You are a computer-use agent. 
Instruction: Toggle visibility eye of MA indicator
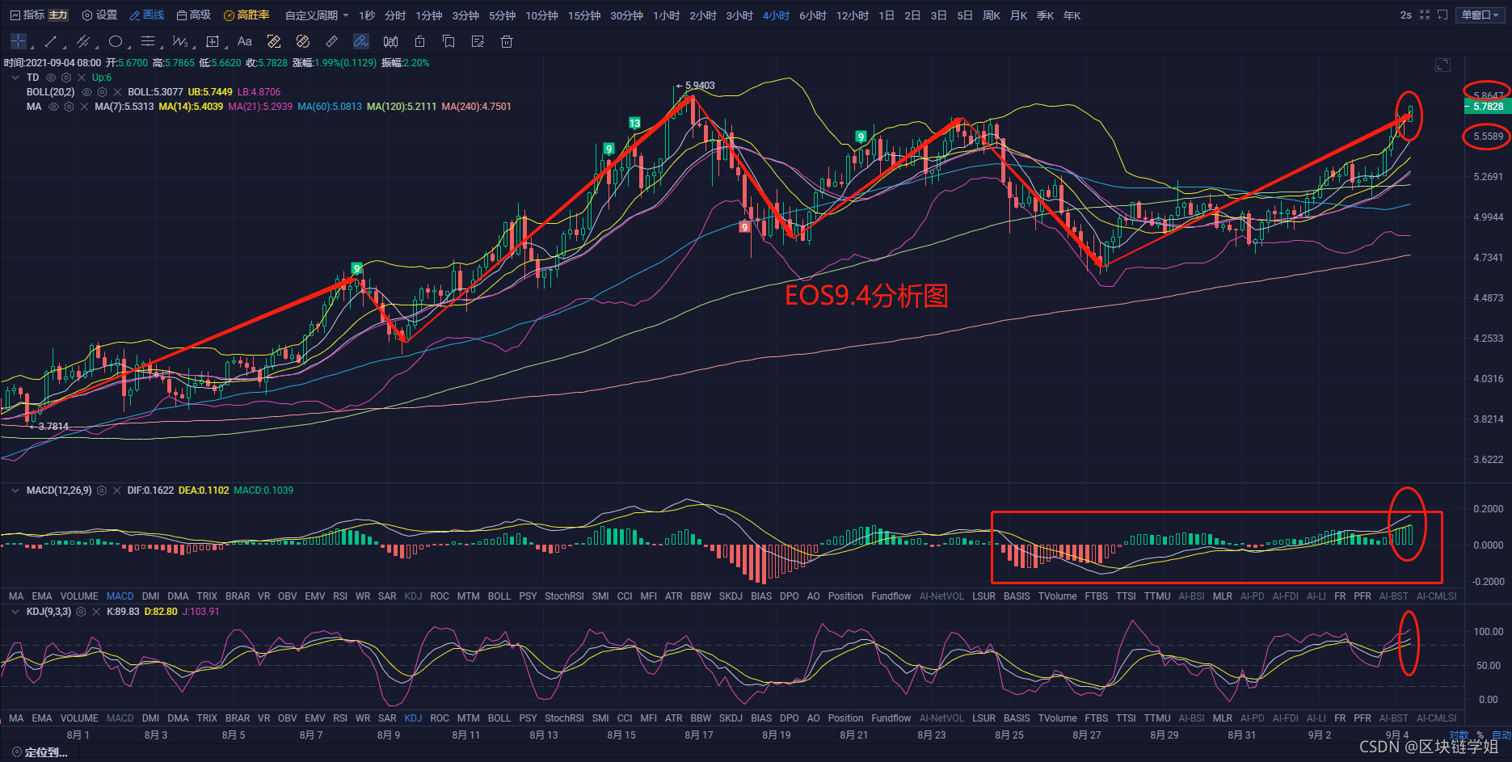pyautogui.click(x=53, y=107)
